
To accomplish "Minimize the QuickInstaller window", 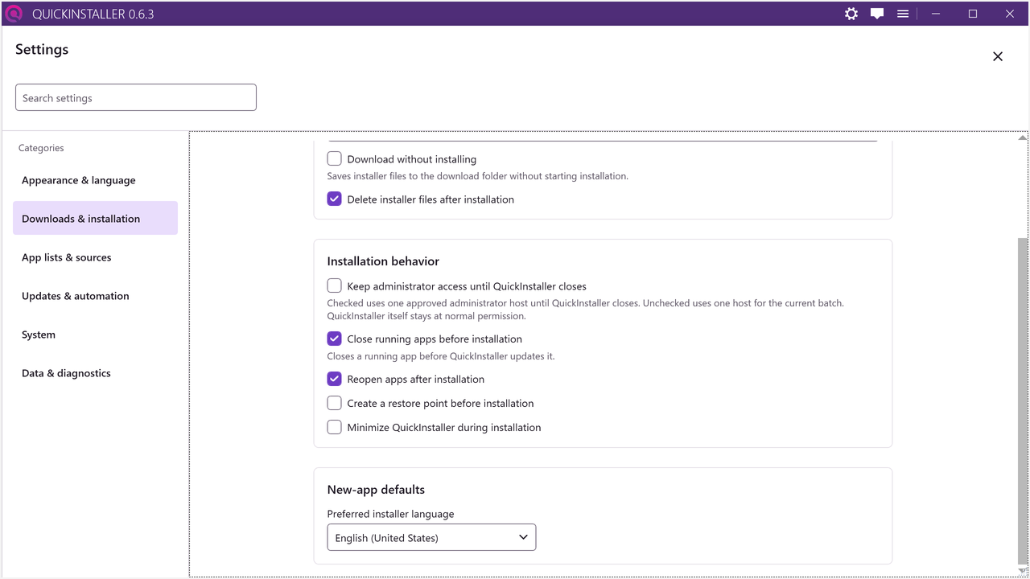I will coord(936,14).
